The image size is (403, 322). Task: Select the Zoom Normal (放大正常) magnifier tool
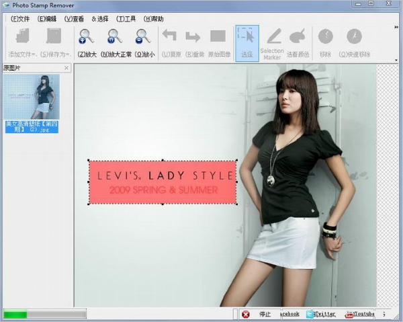115,36
